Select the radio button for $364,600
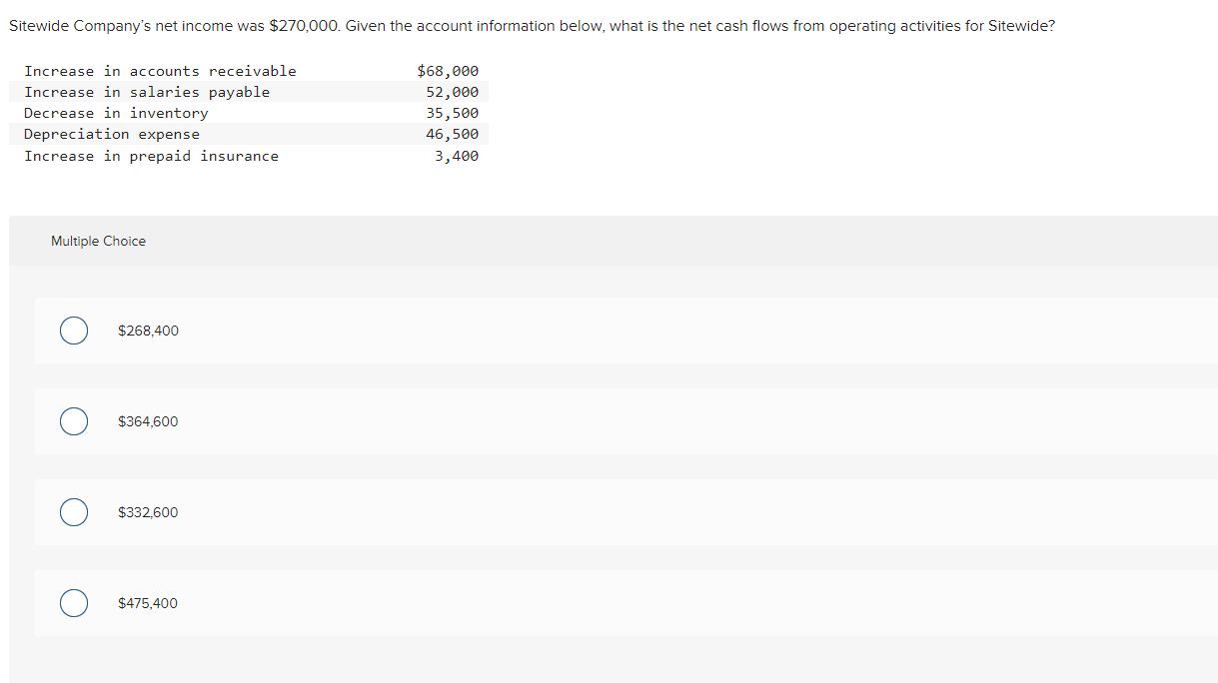The height and width of the screenshot is (683, 1218). pyautogui.click(x=73, y=421)
